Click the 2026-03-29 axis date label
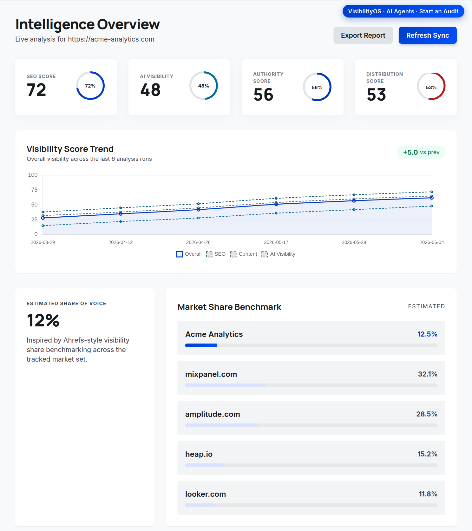 43,242
